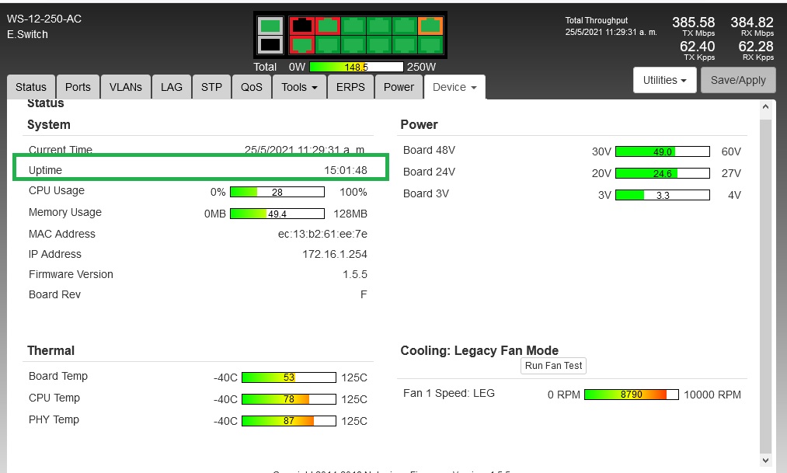
Task: Open the Utilities dropdown
Action: pos(664,80)
